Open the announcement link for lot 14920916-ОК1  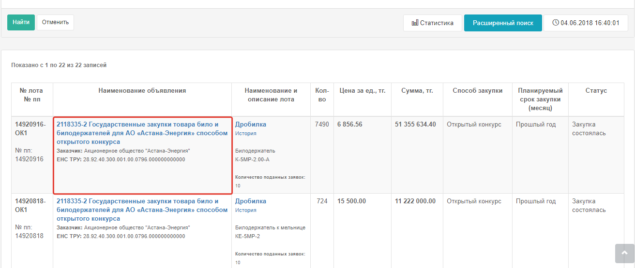142,133
